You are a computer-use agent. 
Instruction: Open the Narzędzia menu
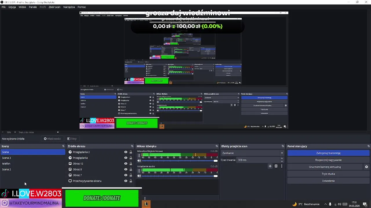[x=69, y=7]
